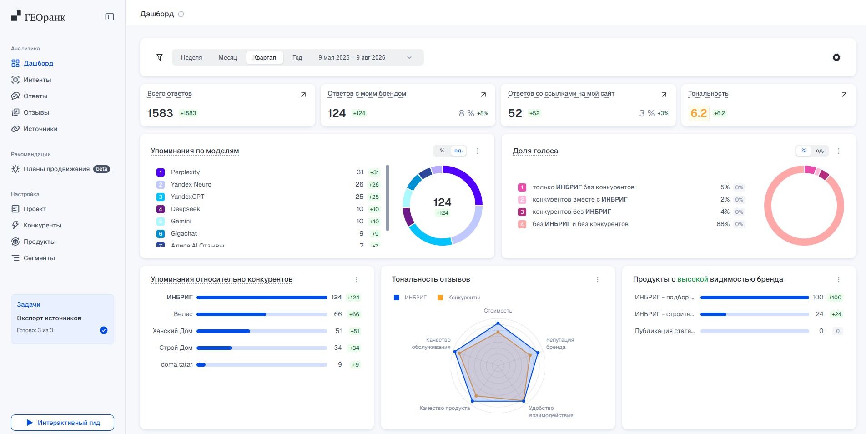Start the Интерактивный гид
This screenshot has width=866, height=434.
point(62,423)
